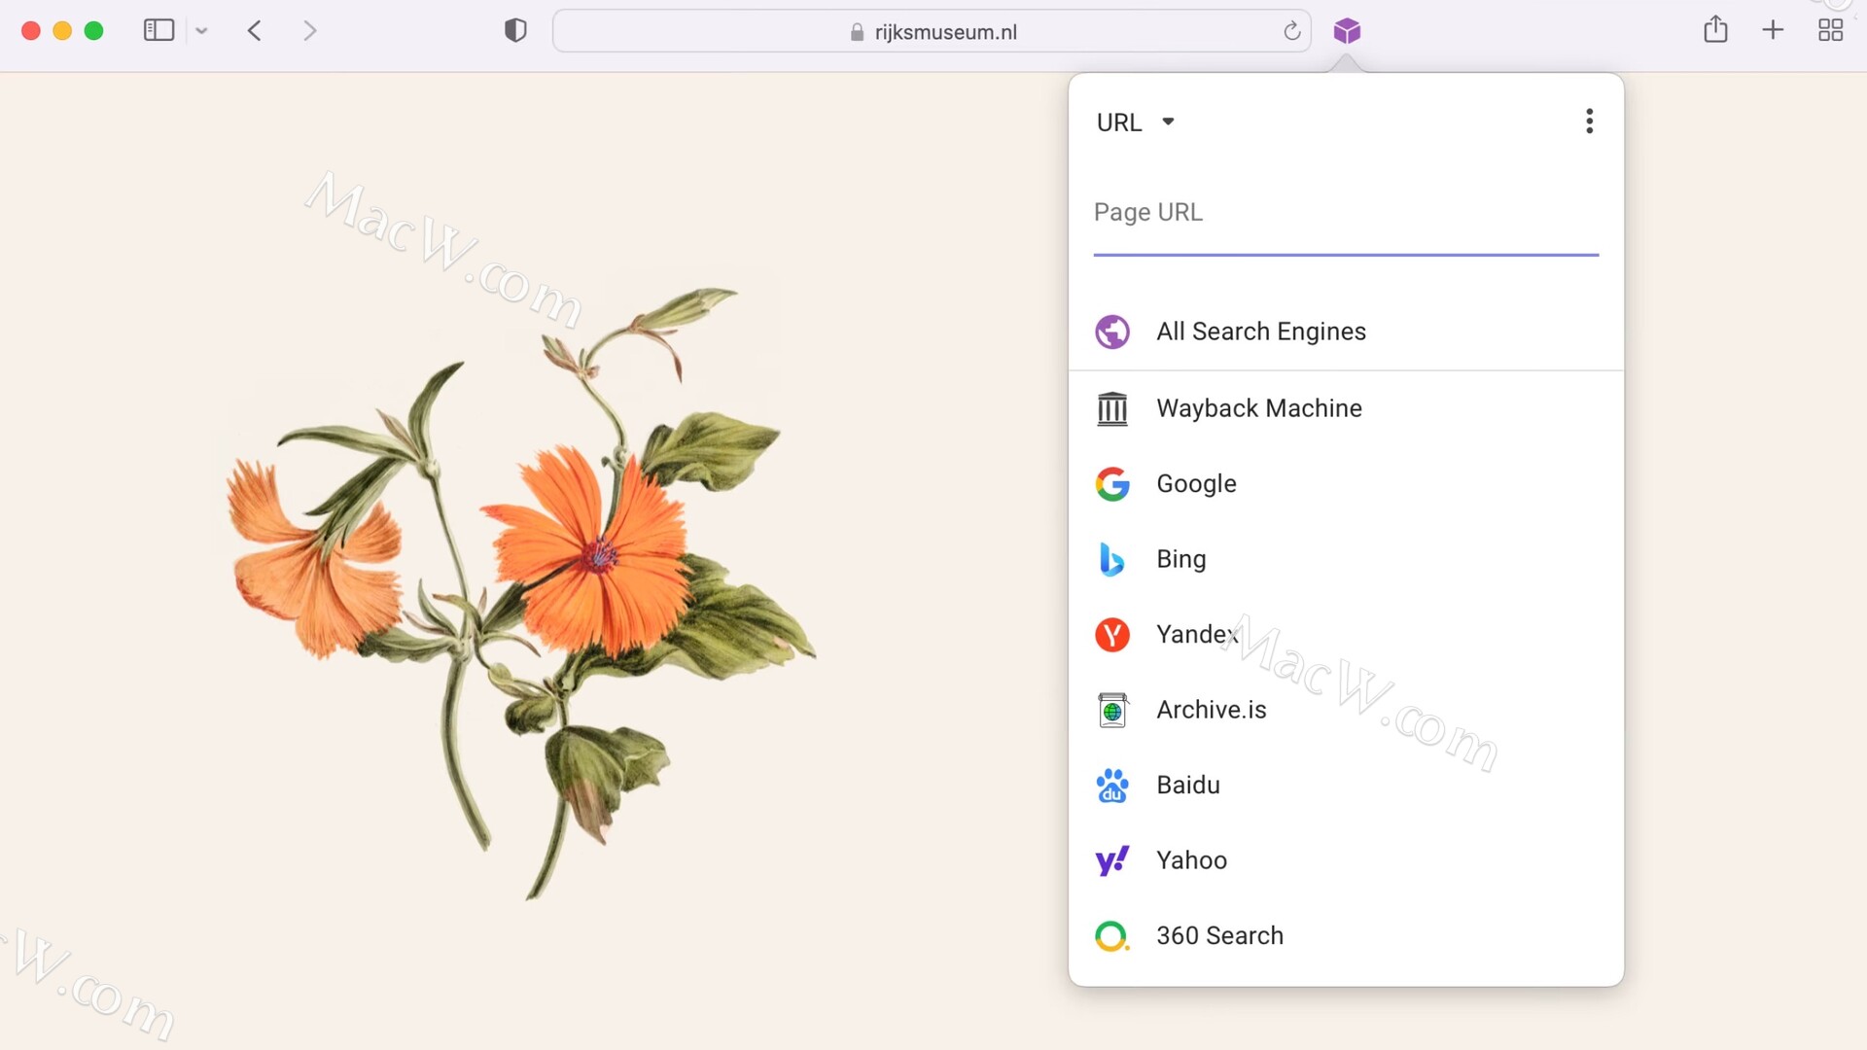Search with Bing
1867x1050 pixels.
coord(1346,559)
